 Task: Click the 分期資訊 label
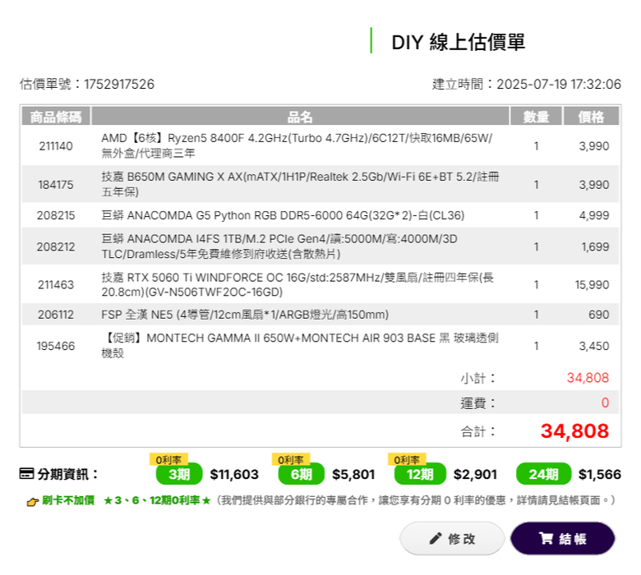click(68, 474)
